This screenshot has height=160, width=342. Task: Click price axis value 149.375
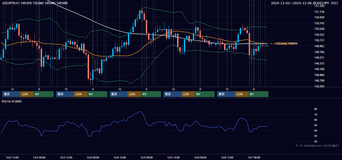click(319, 63)
